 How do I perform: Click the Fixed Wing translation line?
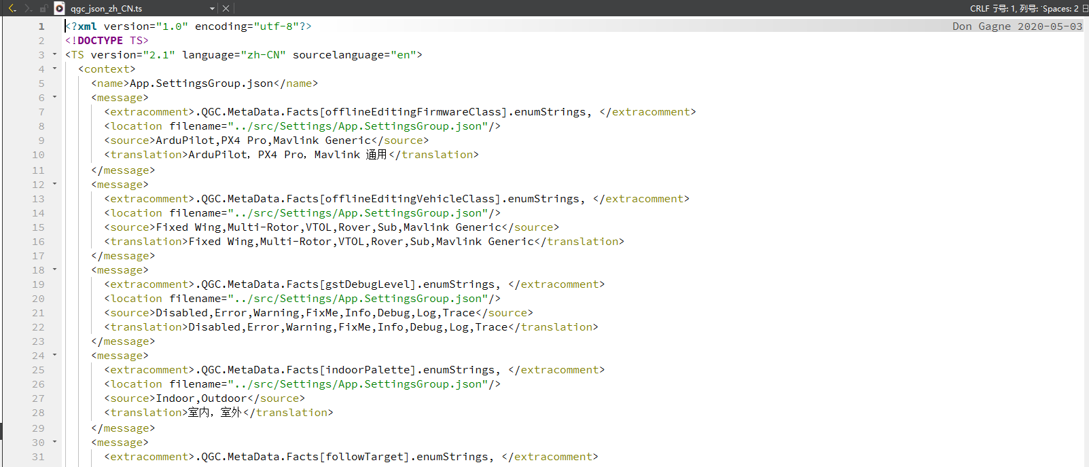point(364,242)
